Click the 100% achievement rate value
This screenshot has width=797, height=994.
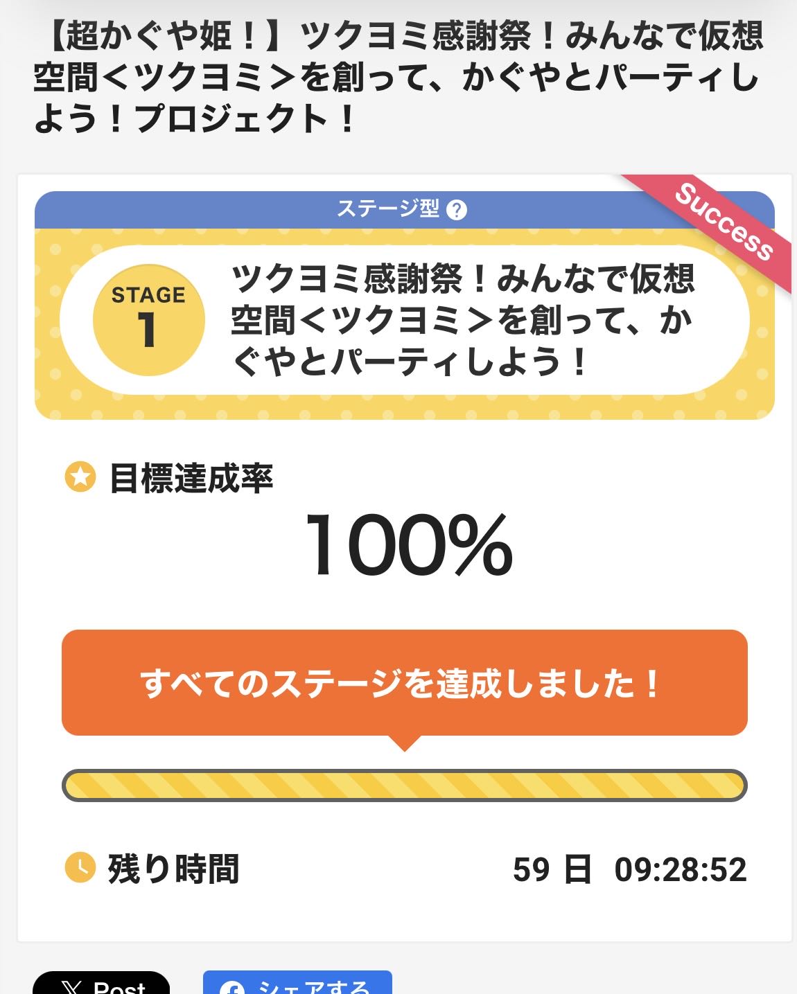tap(408, 545)
